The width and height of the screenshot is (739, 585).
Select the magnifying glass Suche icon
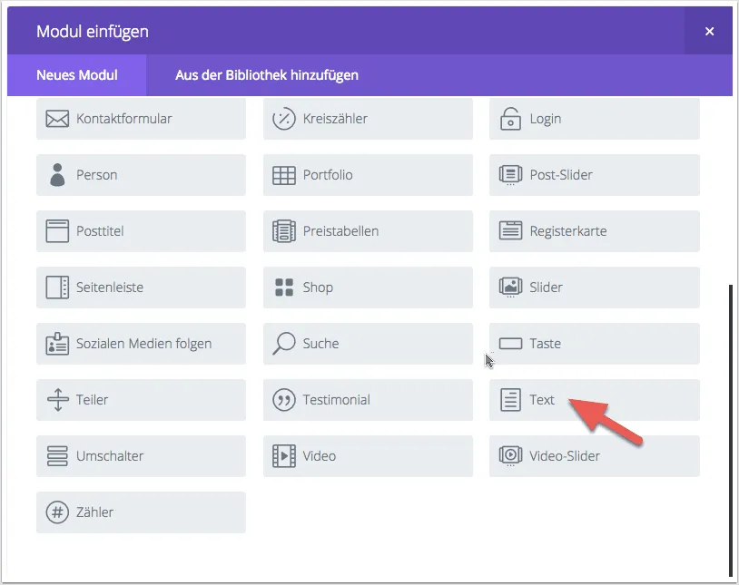pyautogui.click(x=284, y=344)
